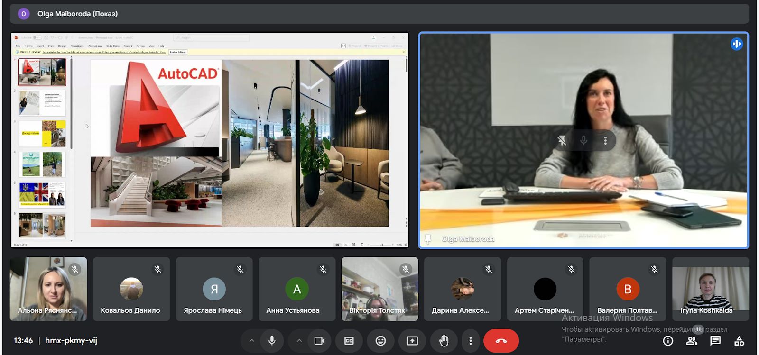
Task: Switch to Reading View icon
Action: (x=353, y=245)
